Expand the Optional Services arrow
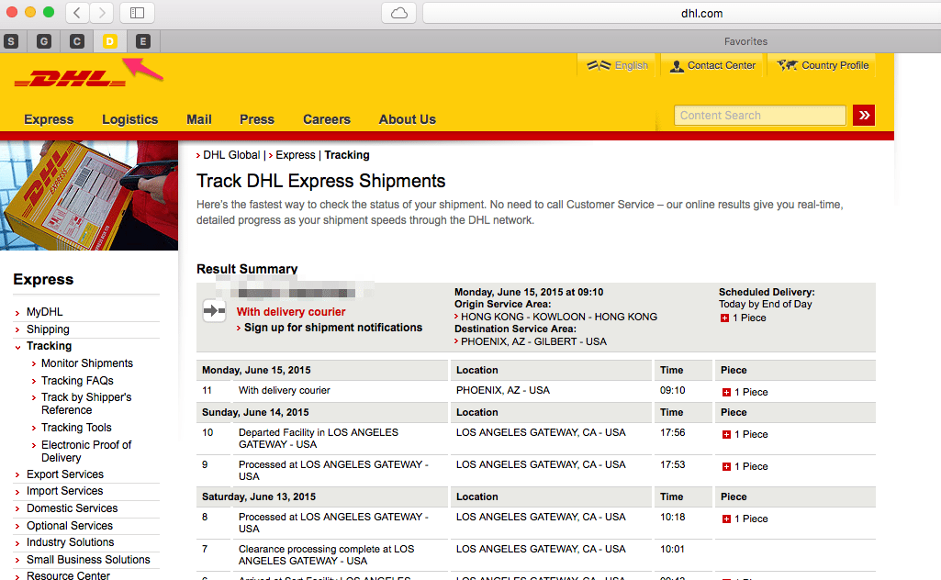Screen dimensions: 941x580 pyautogui.click(x=17, y=527)
